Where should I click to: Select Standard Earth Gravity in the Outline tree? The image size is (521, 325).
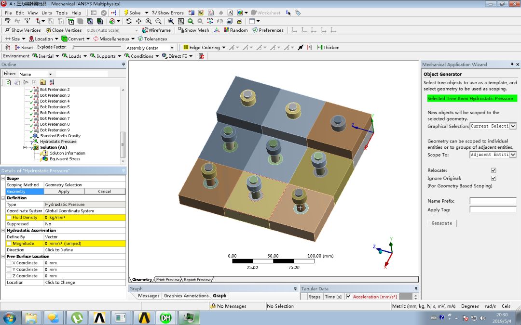60,136
